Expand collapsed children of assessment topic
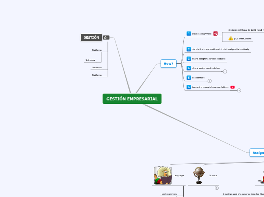The width and height of the screenshot is (264, 197). tap(209, 81)
